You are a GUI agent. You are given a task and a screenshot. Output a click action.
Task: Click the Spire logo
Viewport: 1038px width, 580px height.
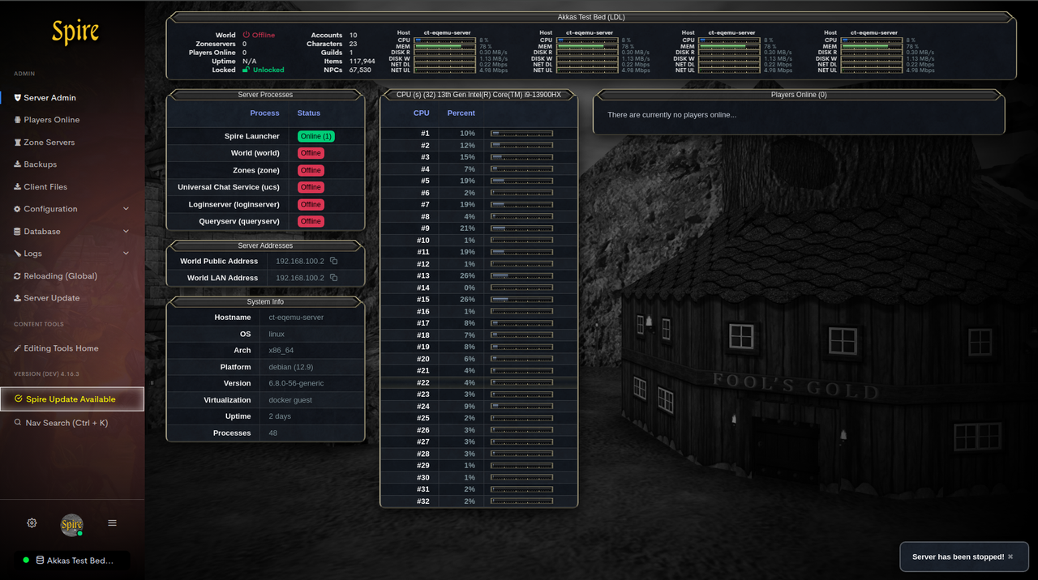coord(75,32)
